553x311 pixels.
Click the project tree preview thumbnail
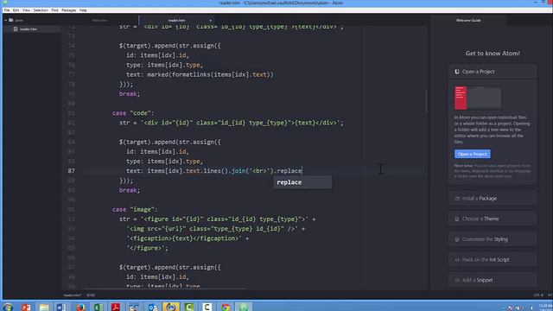[478, 98]
